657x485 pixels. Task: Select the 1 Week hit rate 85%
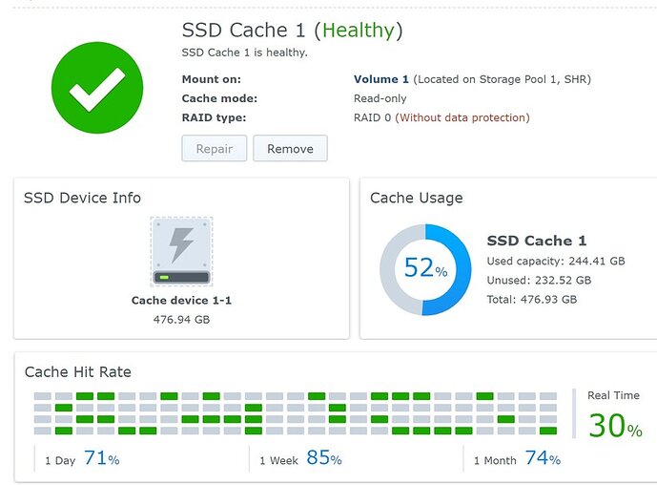click(323, 458)
